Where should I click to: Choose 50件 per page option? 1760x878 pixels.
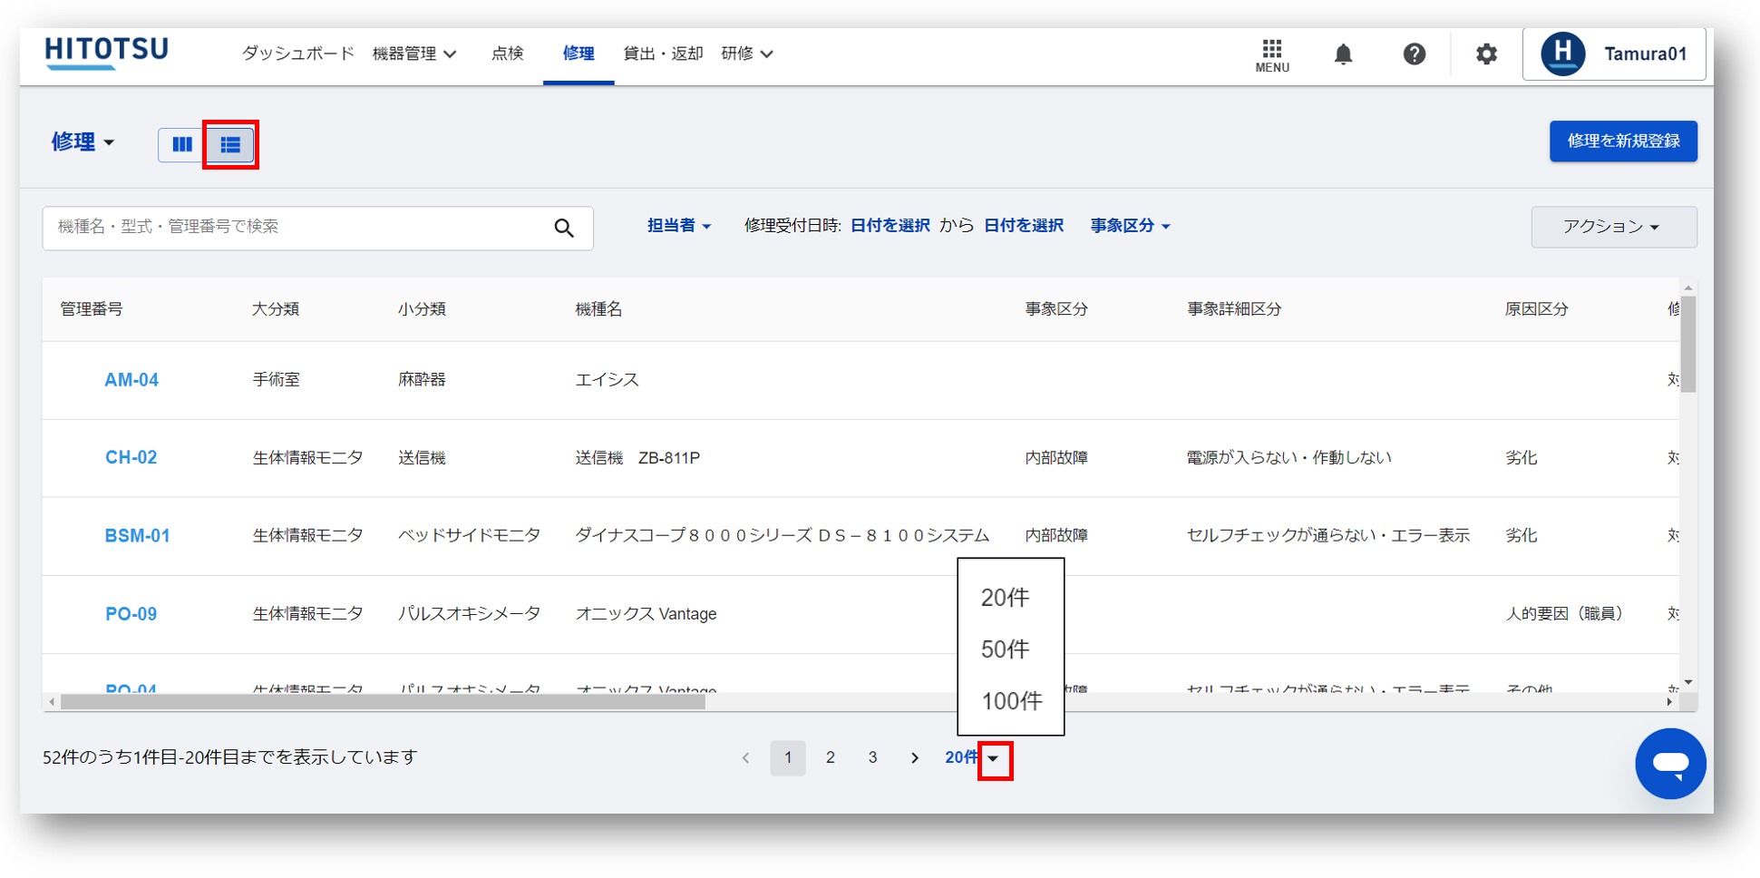1005,649
